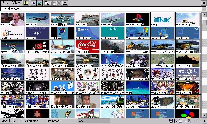
Task: Select the コマンドー.jpg thumbnail
Action: click(x=113, y=47)
